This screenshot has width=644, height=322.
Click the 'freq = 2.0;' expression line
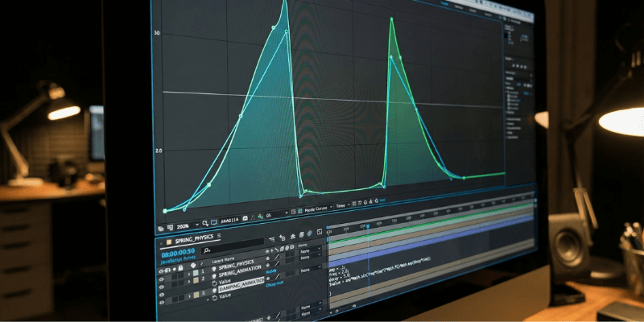point(339,273)
